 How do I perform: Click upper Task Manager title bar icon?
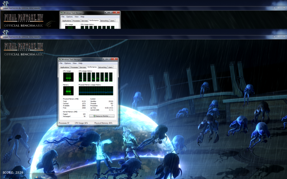tap(62, 13)
